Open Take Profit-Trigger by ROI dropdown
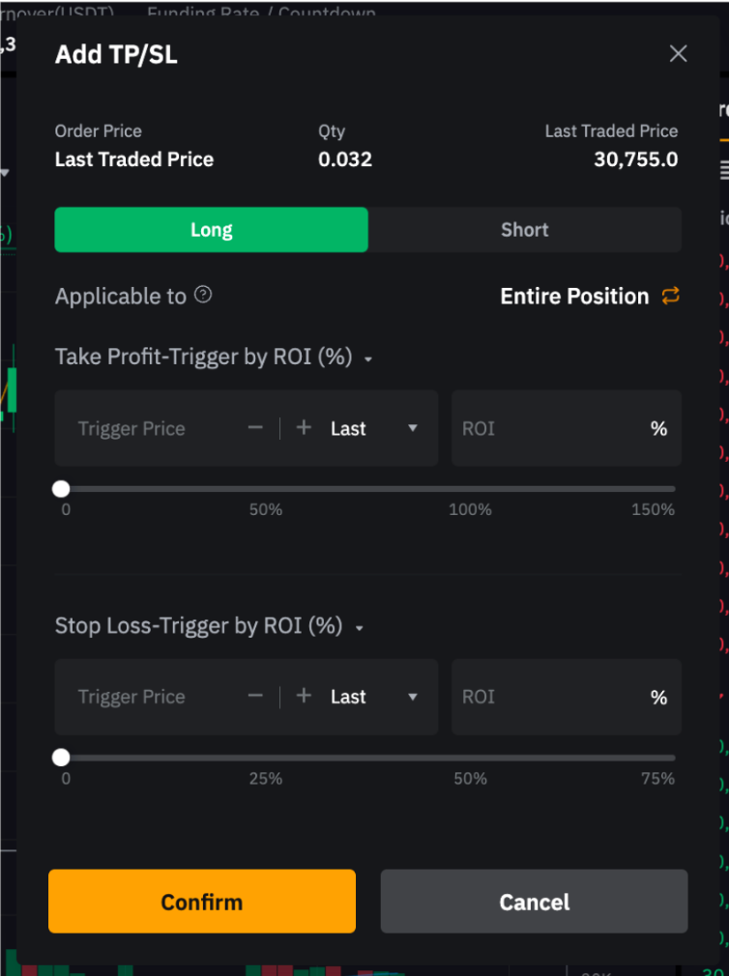The height and width of the screenshot is (976, 729). click(367, 359)
